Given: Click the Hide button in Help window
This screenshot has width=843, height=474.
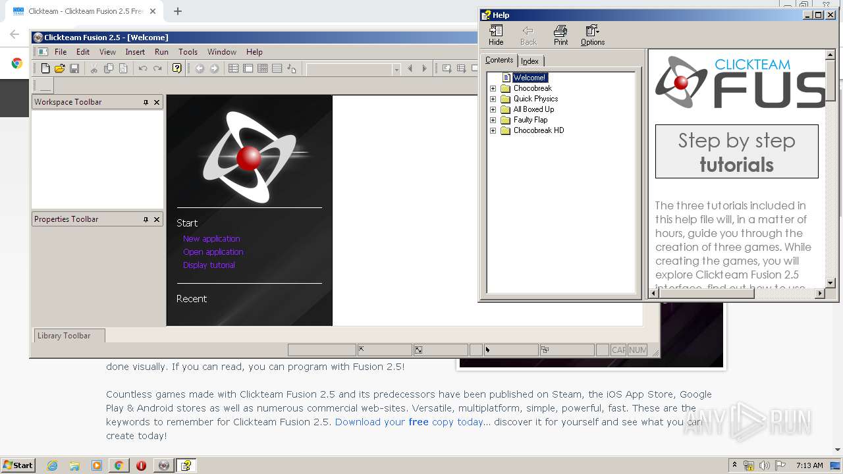Looking at the screenshot, I should pyautogui.click(x=496, y=35).
